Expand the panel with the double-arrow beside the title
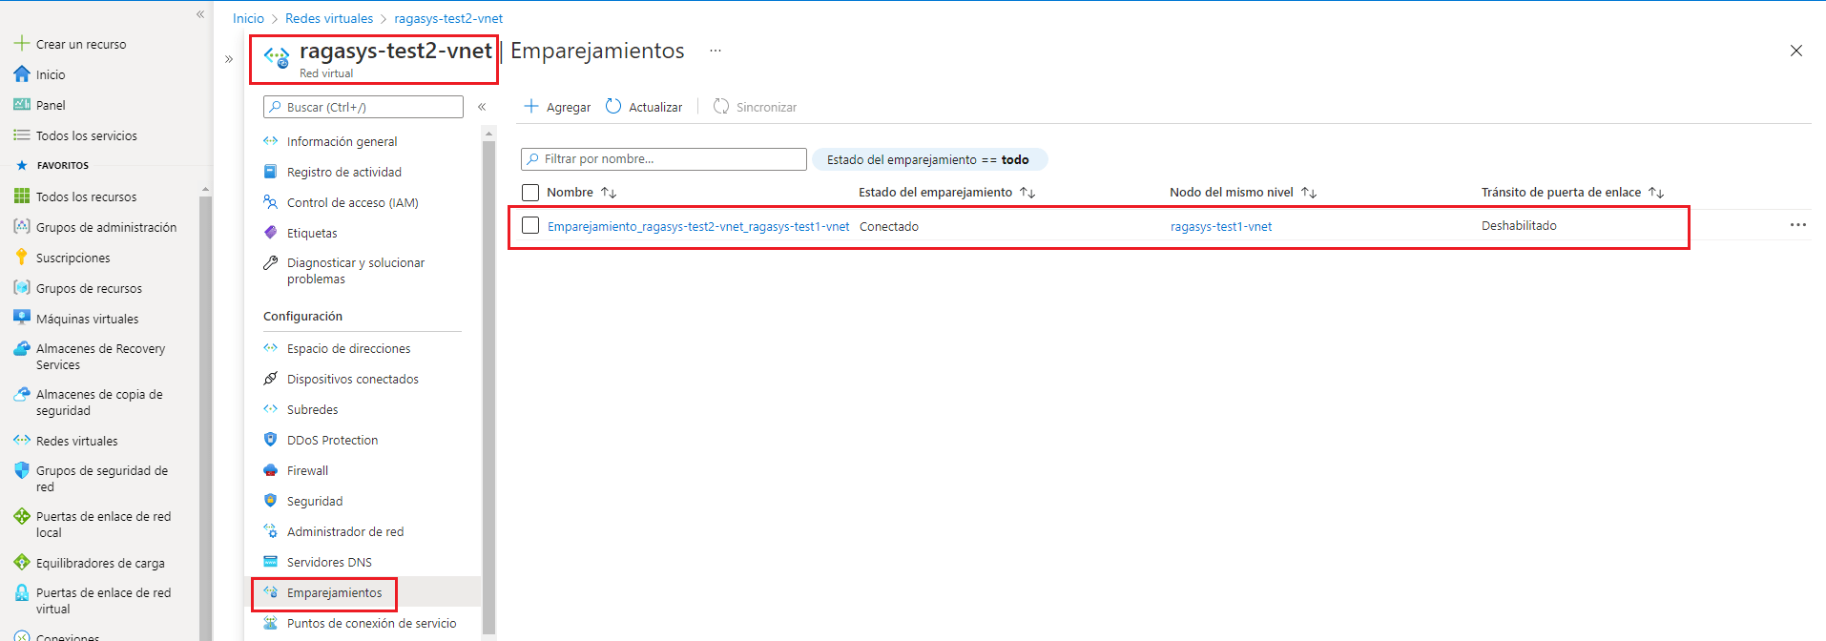The width and height of the screenshot is (1826, 641). [229, 59]
